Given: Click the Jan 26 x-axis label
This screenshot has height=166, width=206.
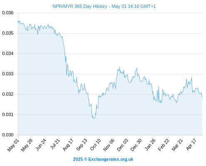Looking at the screenshot, I should [x=150, y=144].
